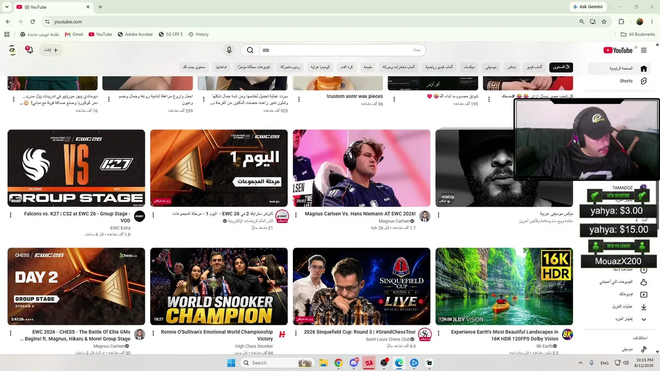Open options for Magnus Carlsen Vs. Hans Niemann video

295,215
